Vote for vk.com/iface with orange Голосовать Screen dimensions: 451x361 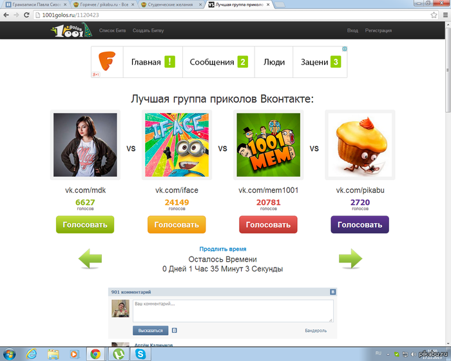click(177, 224)
